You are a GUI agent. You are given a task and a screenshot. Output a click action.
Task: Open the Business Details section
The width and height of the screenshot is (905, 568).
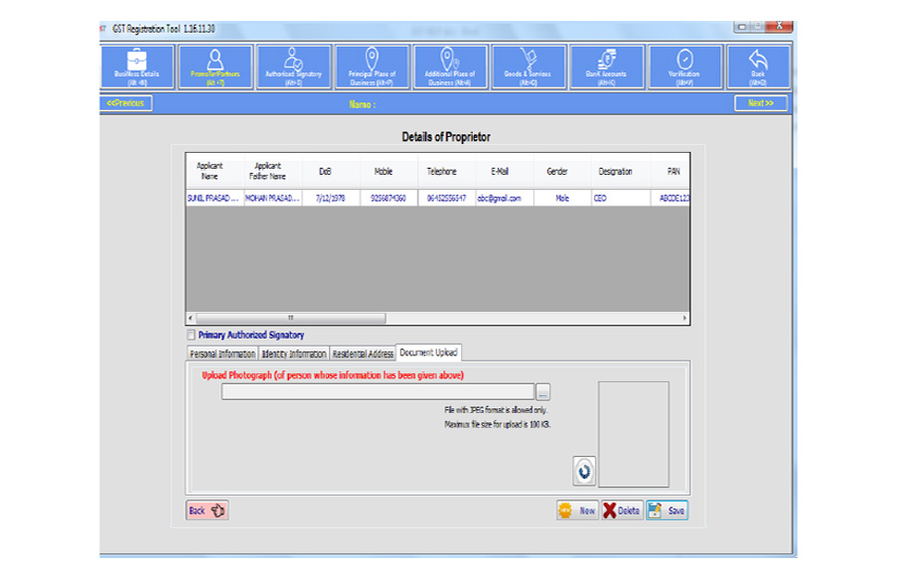(137, 67)
